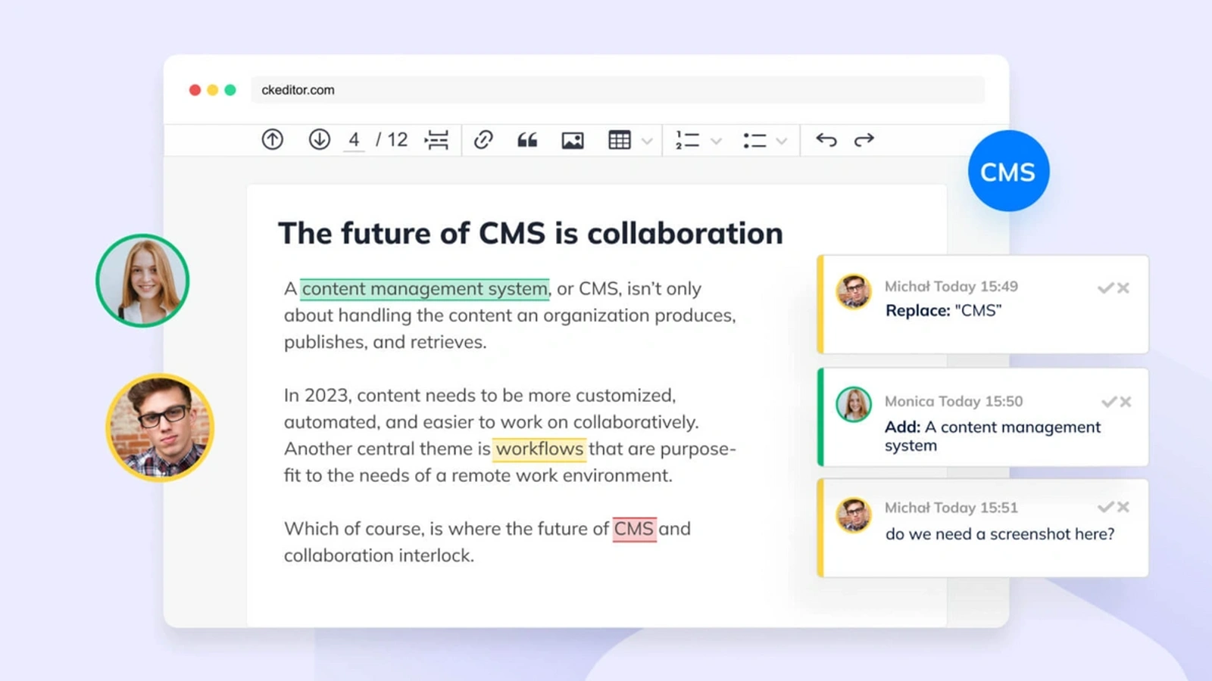Accept Monica's Add suggestion checkmark
The width and height of the screenshot is (1212, 681).
(x=1109, y=402)
